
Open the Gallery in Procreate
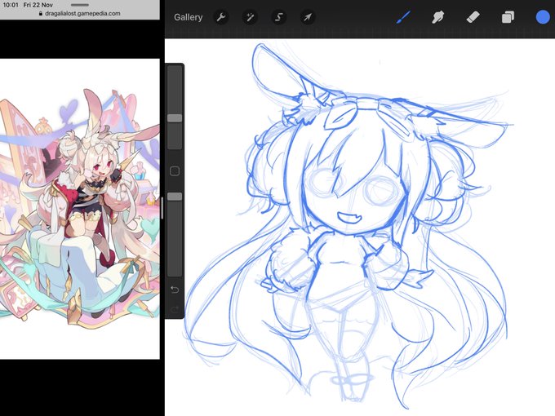[188, 17]
